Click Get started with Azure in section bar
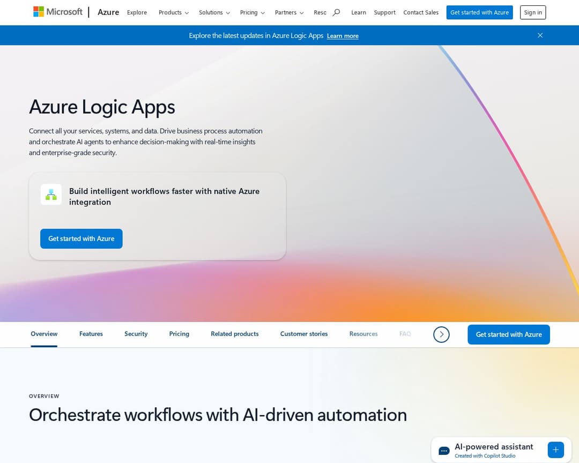This screenshot has width=579, height=463. click(508, 334)
